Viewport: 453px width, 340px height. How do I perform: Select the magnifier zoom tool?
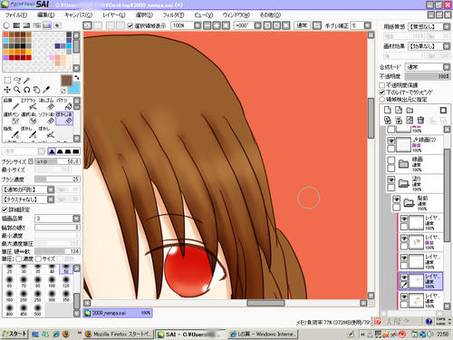(x=17, y=90)
